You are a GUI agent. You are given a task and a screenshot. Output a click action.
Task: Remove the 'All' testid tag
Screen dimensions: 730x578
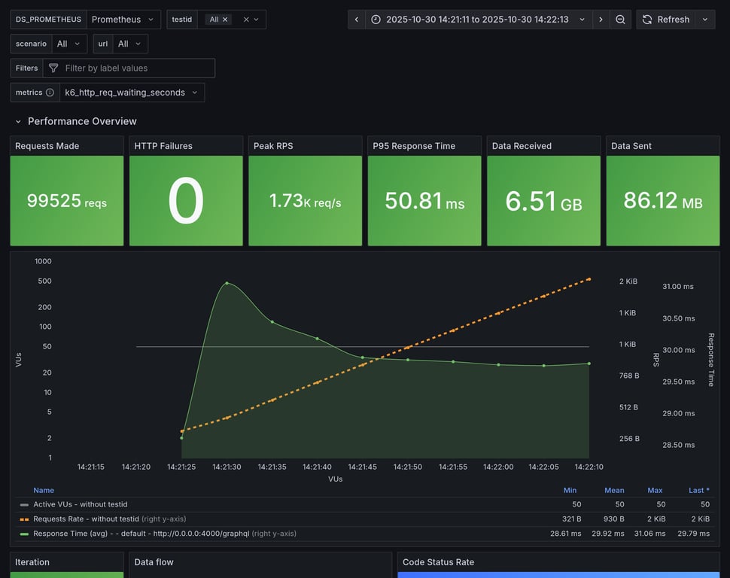tap(225, 20)
